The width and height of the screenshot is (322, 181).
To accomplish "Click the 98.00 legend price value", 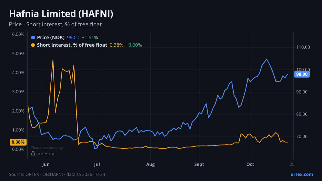I will pyautogui.click(x=73, y=38).
